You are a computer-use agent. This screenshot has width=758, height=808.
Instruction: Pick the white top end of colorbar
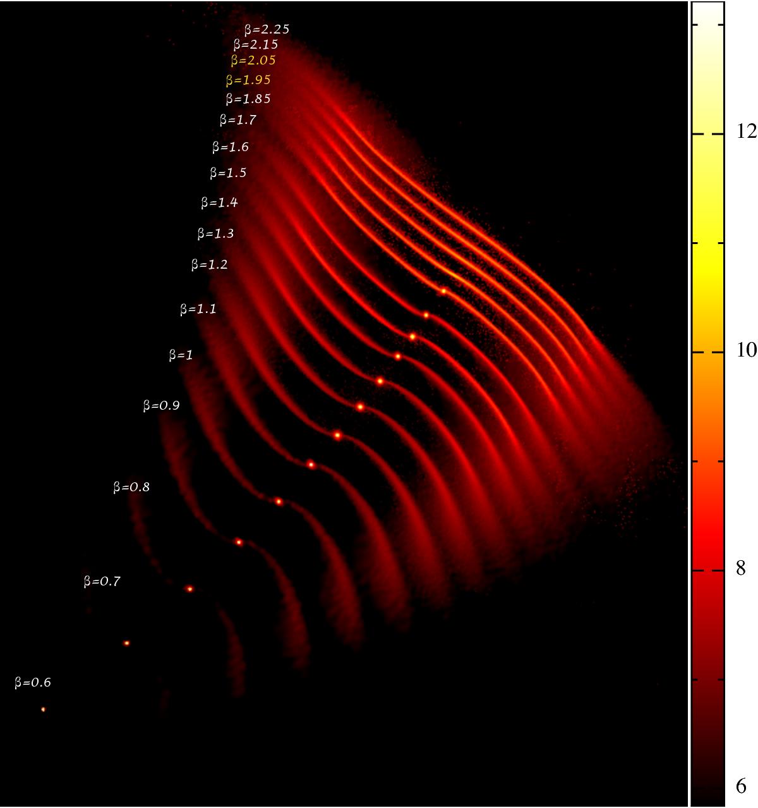(706, 13)
